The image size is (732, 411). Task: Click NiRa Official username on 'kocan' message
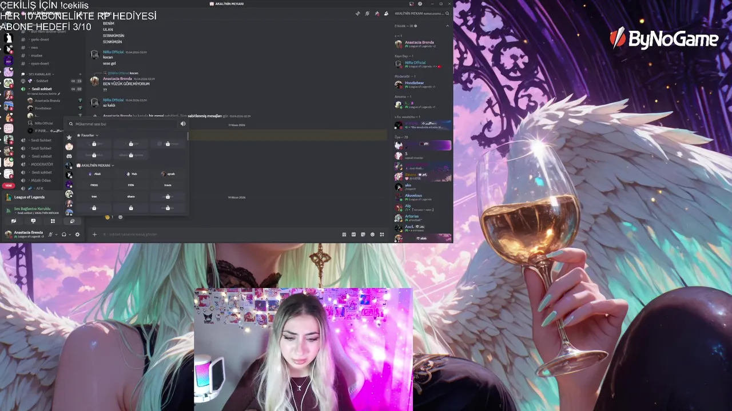coord(113,52)
